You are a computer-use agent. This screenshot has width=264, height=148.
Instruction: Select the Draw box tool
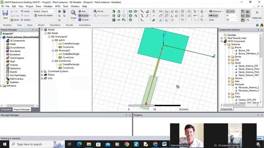pos(114,12)
